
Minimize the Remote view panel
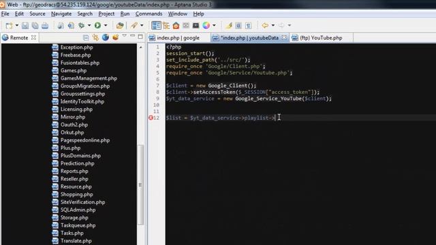click(x=132, y=36)
